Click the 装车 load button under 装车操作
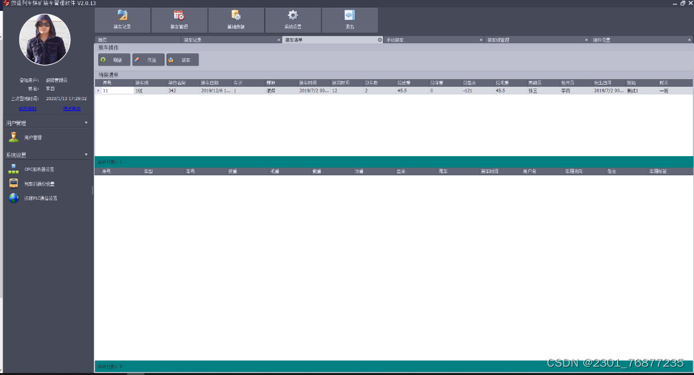The height and width of the screenshot is (375, 694). [182, 60]
